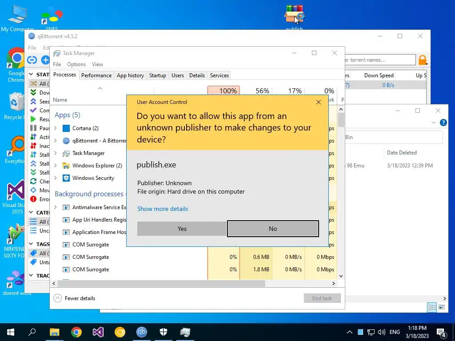Click Down Speed column header in qBittorrent

379,75
